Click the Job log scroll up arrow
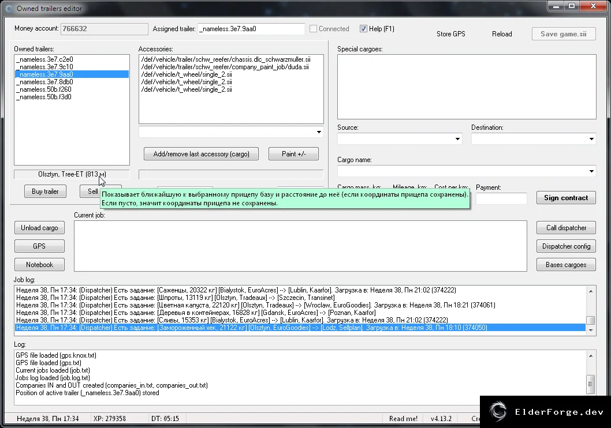Screen dimensions: 611x428 pyautogui.click(x=591, y=291)
